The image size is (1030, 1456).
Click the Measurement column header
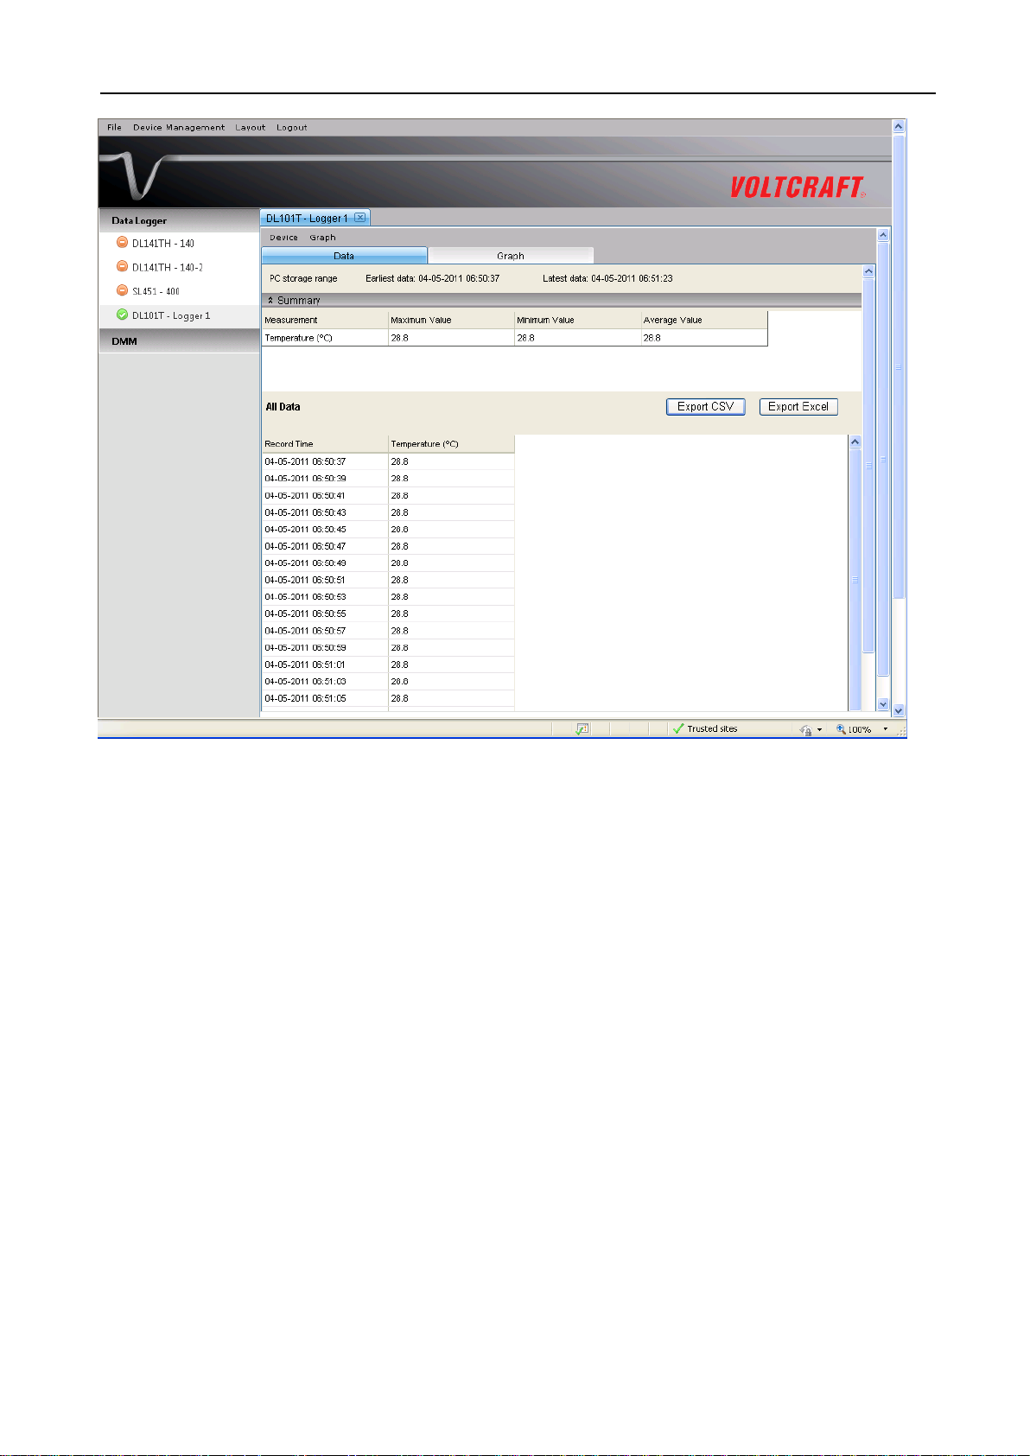pyautogui.click(x=325, y=320)
